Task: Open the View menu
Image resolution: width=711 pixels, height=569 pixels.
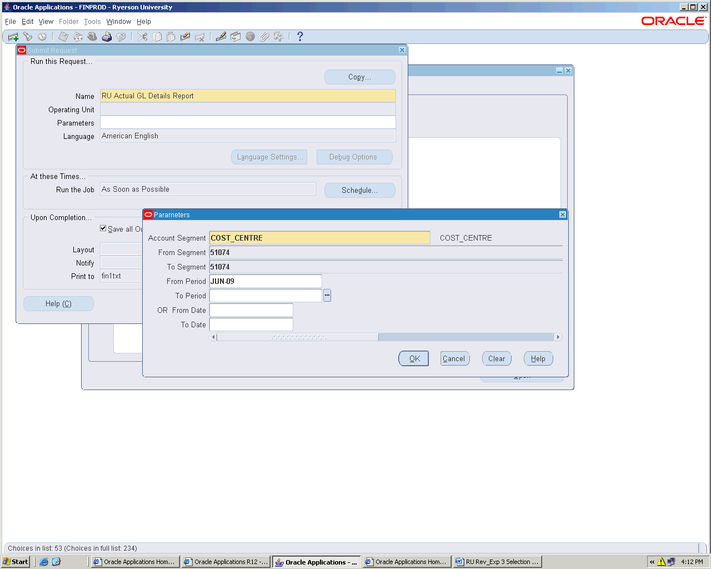Action: click(46, 22)
